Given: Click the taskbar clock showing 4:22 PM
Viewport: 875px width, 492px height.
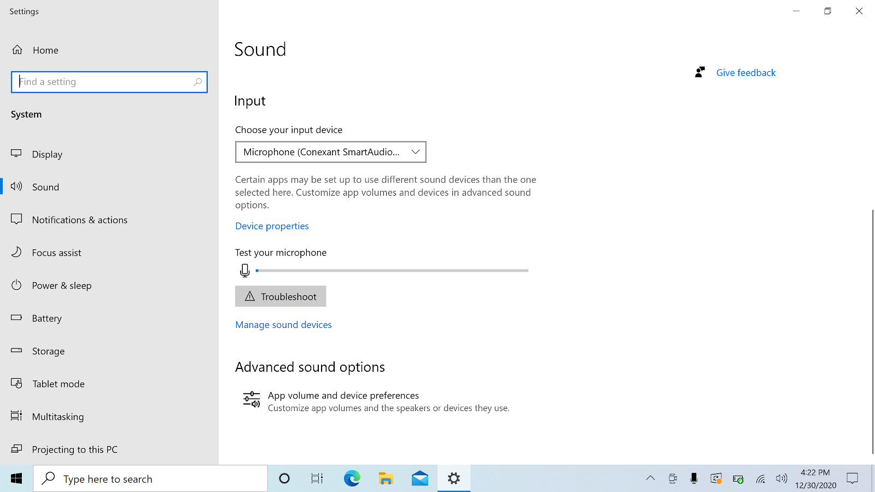Looking at the screenshot, I should point(815,479).
